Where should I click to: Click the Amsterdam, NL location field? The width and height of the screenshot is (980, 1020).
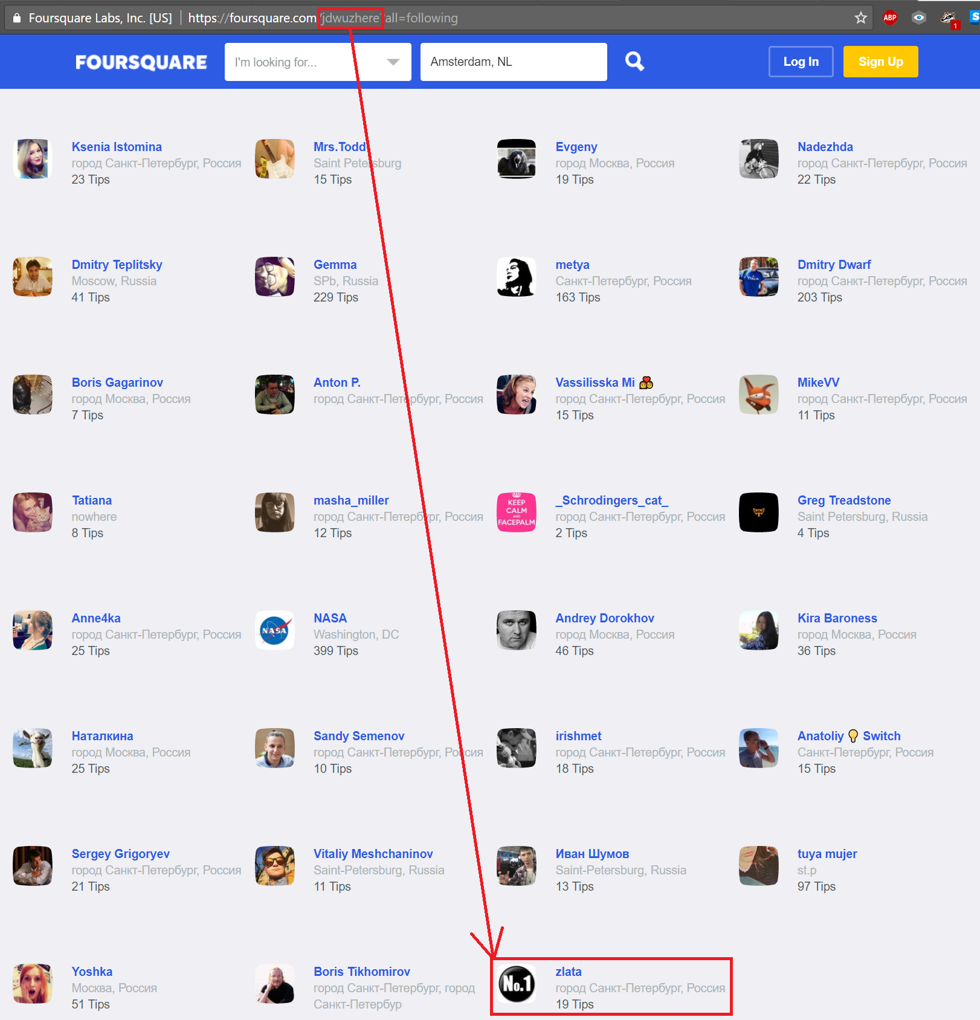coord(514,62)
